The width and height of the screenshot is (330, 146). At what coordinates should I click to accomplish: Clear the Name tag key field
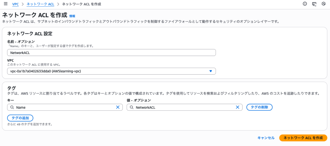(x=118, y=107)
